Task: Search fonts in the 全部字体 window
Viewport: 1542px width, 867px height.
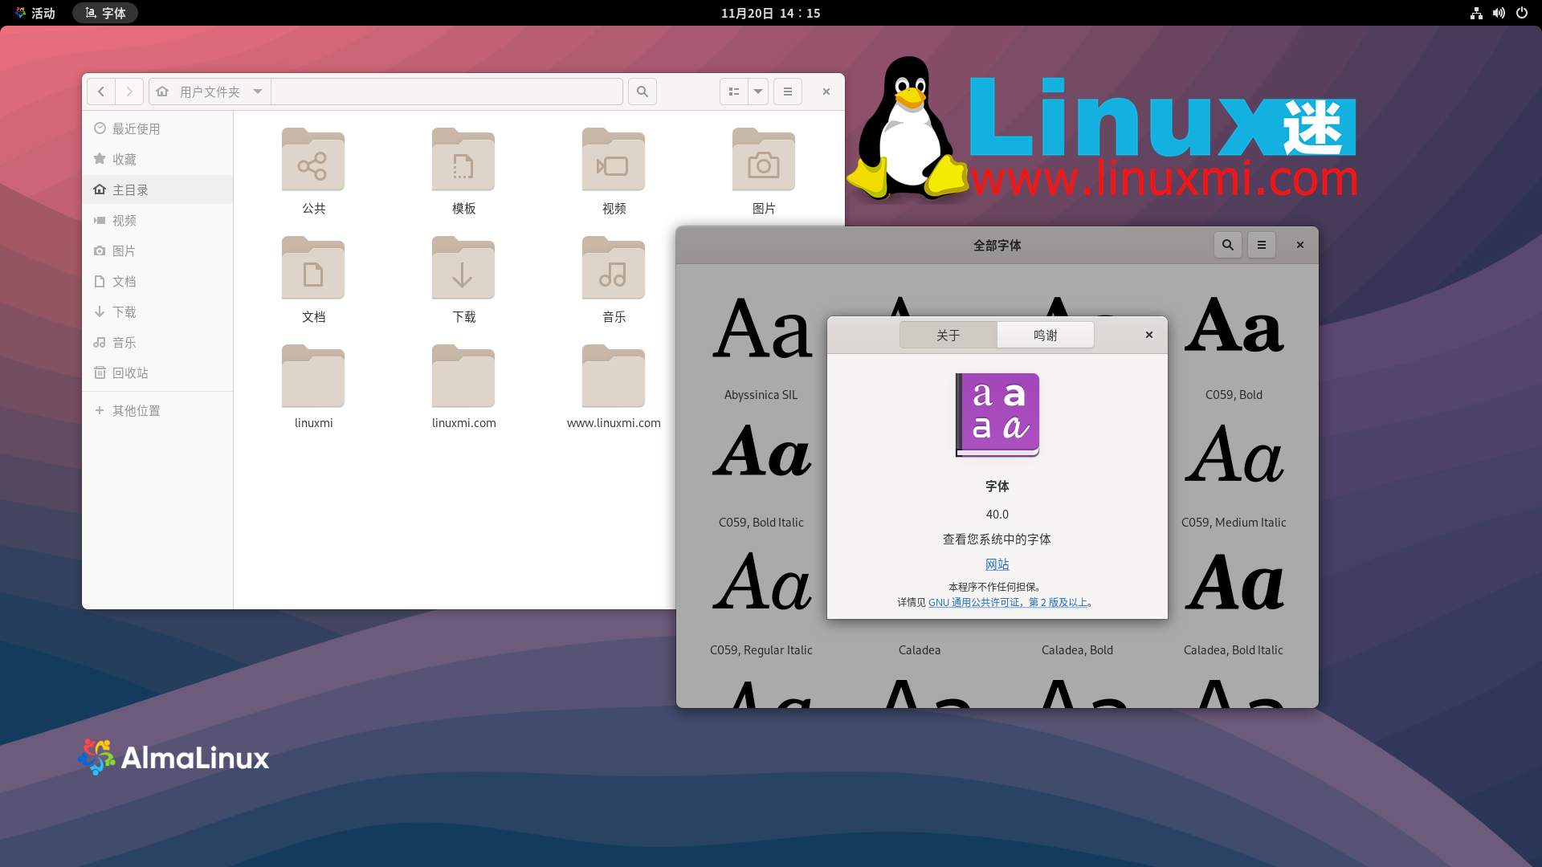Action: [1228, 245]
